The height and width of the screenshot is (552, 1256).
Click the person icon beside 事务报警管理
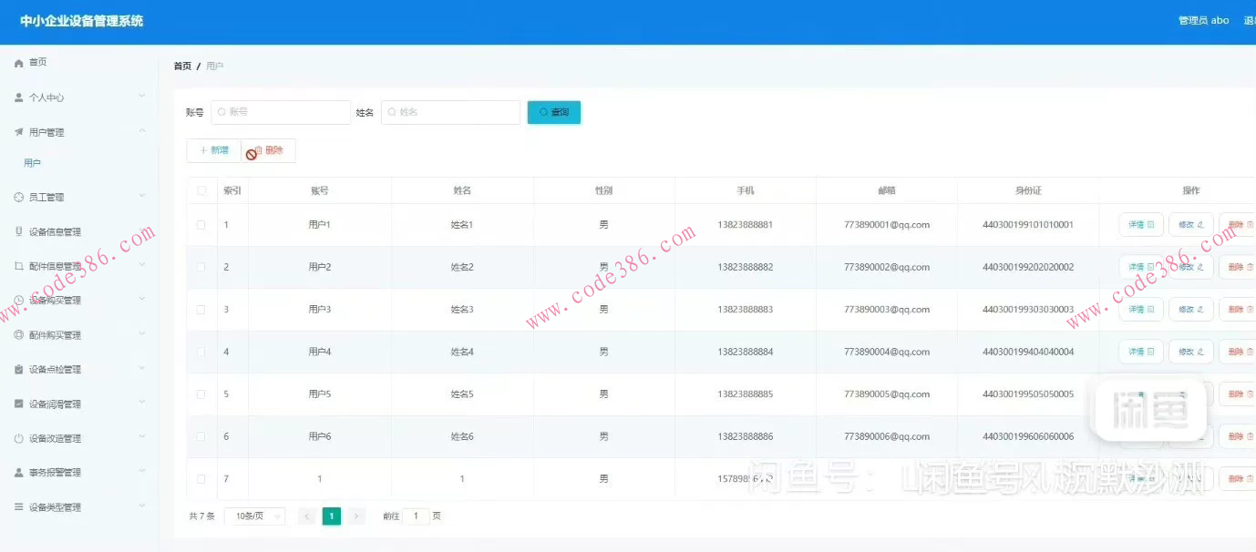coord(18,473)
